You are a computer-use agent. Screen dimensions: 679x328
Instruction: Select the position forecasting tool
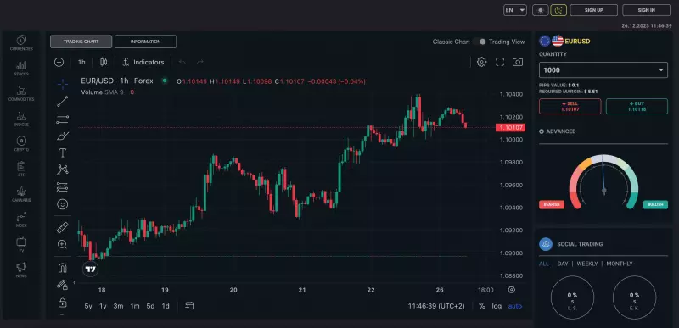62,187
